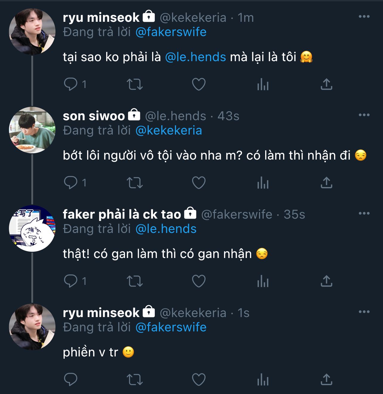
Task: Open the fakerswife cartoon avatar
Action: point(32,228)
